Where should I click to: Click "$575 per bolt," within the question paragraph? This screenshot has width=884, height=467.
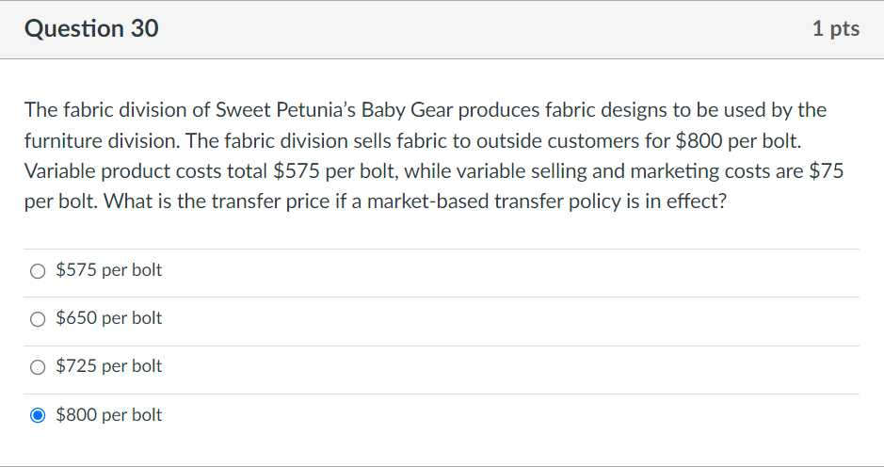[337, 171]
